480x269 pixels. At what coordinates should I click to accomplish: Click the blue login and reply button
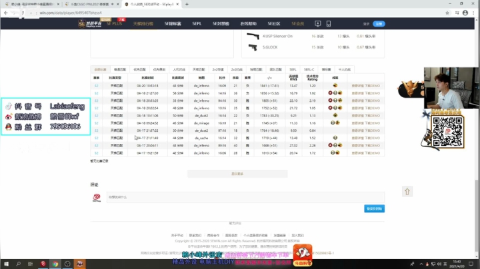(x=374, y=209)
